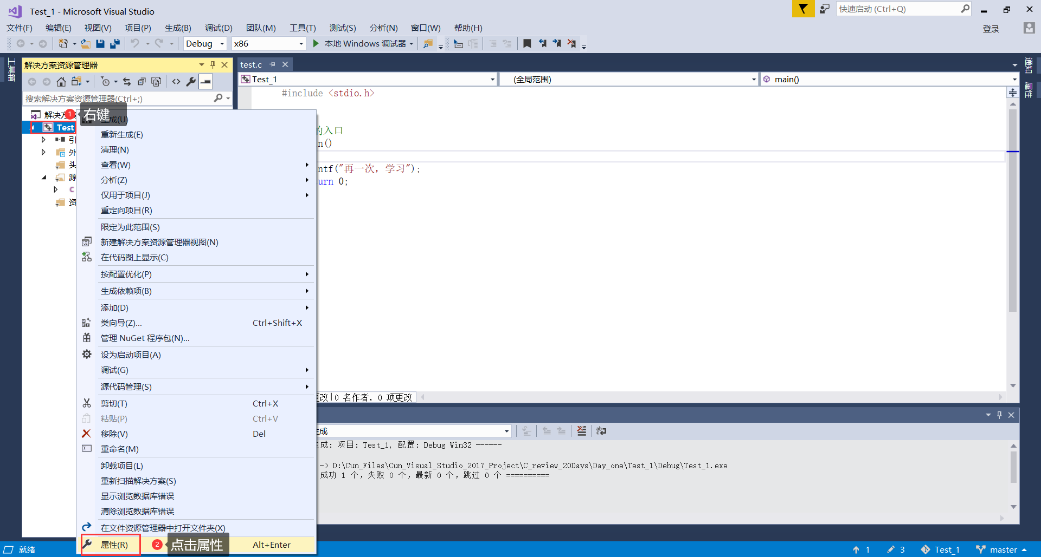Screen dimensions: 1041x557
Task: Toggle pin on Solution Explorer panel
Action: [213, 65]
